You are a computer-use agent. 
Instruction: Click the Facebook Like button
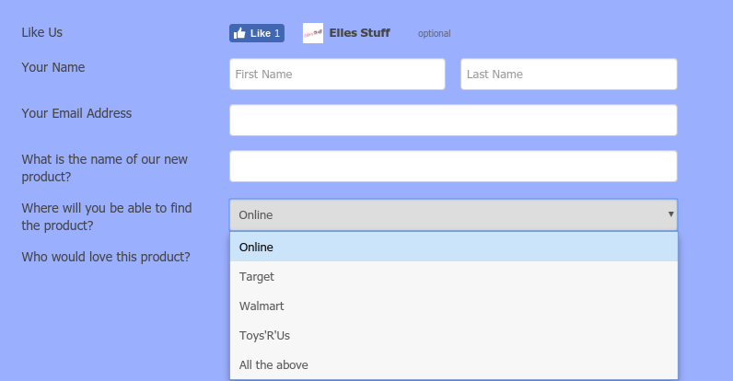pyautogui.click(x=257, y=33)
